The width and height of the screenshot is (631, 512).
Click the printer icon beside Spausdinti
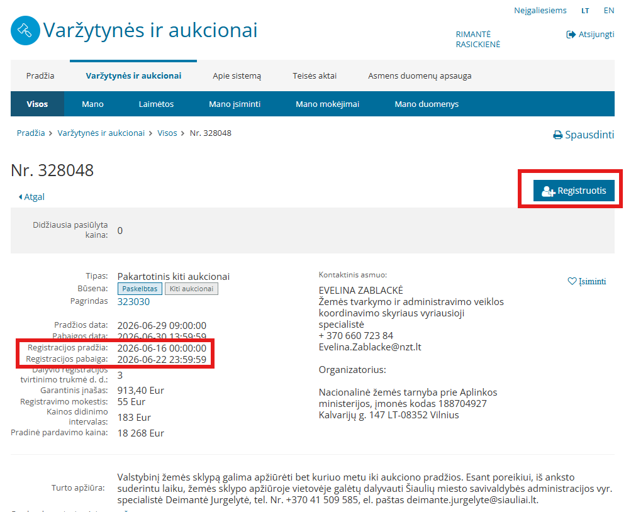tap(558, 135)
